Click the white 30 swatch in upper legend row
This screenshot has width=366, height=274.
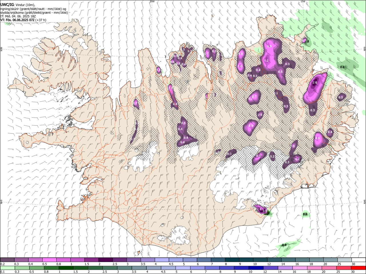(358, 260)
